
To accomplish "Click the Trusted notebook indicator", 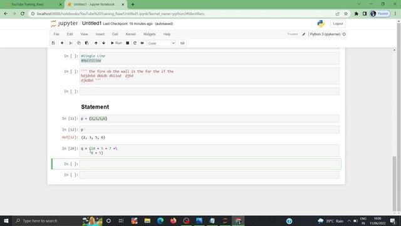I will point(293,34).
